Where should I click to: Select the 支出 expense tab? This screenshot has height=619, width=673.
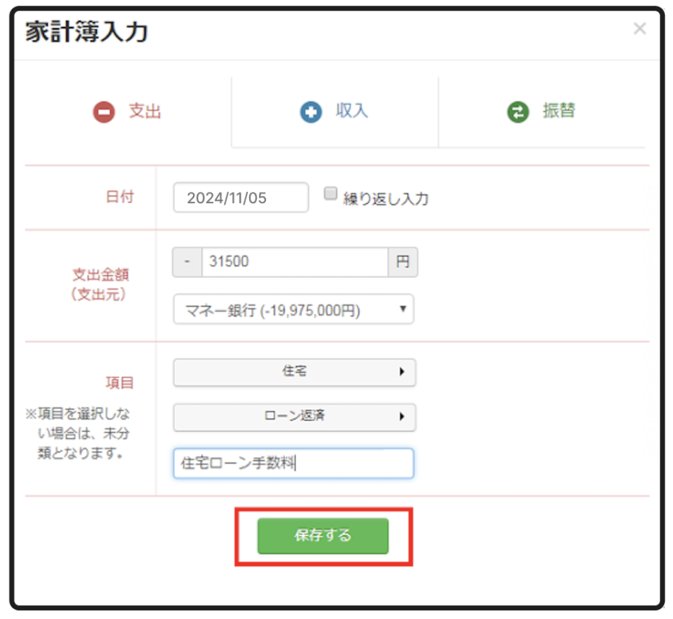tap(128, 113)
